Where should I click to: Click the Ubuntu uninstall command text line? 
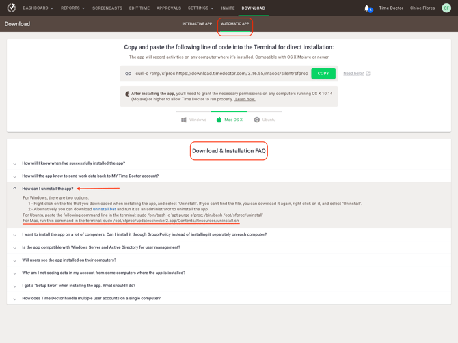[143, 215]
